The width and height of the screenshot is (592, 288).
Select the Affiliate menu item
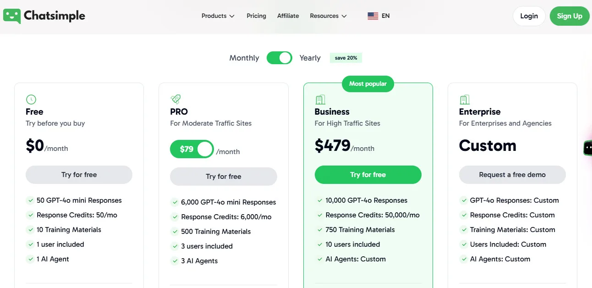(288, 16)
